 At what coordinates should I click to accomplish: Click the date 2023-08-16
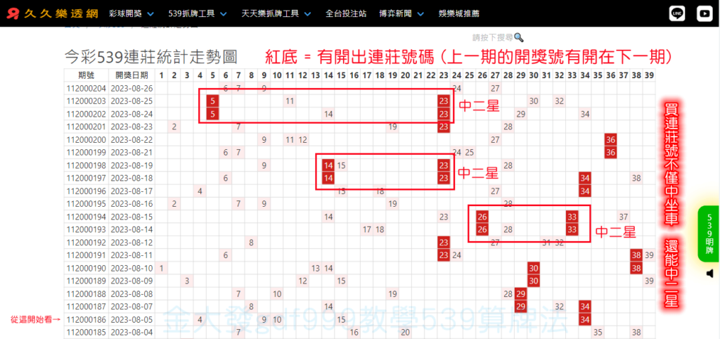(x=131, y=203)
